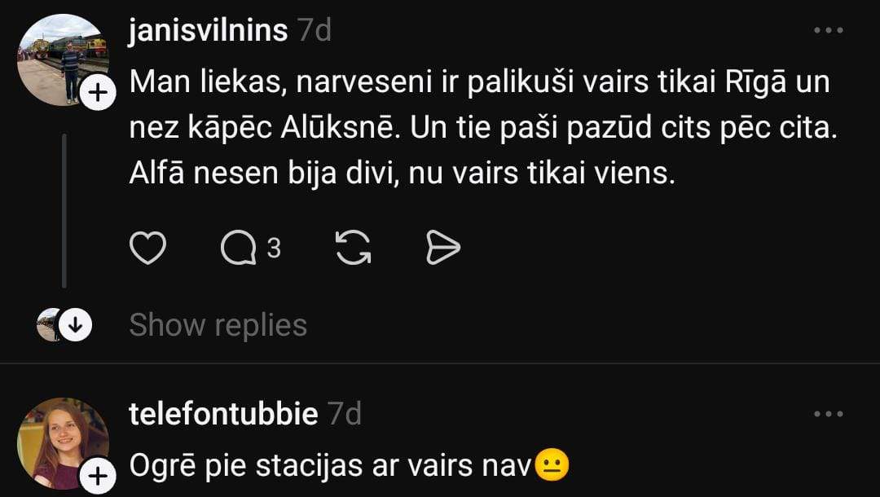Image resolution: width=880 pixels, height=497 pixels.
Task: Click the reply count number 3
Action: coord(273,248)
